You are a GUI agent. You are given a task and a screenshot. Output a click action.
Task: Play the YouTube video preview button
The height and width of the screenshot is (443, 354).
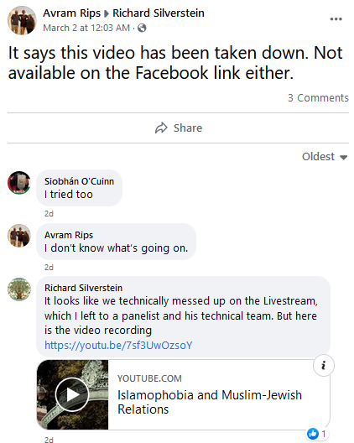(72, 394)
